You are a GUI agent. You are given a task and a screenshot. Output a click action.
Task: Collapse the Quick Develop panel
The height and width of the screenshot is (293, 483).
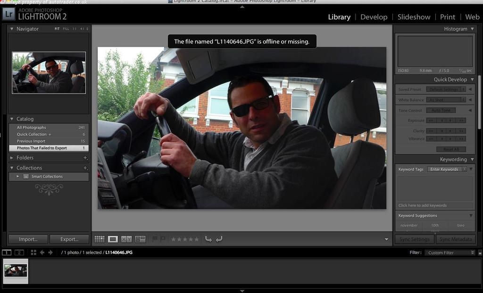click(472, 80)
